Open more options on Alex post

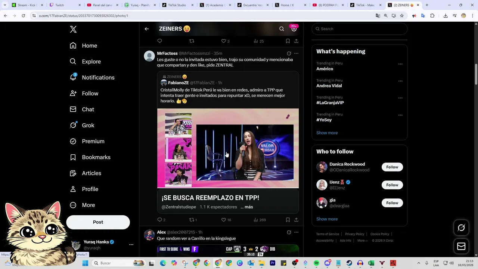[296, 232]
